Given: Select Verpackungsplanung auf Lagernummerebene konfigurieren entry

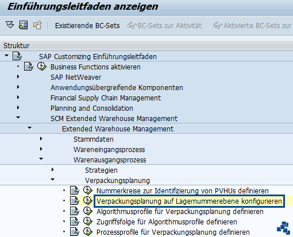Looking at the screenshot, I should pyautogui.click(x=189, y=201).
